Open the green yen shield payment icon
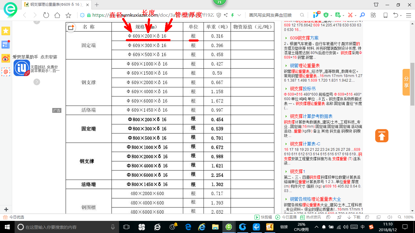Screen dimensions: 415x233 (x=326, y=15)
